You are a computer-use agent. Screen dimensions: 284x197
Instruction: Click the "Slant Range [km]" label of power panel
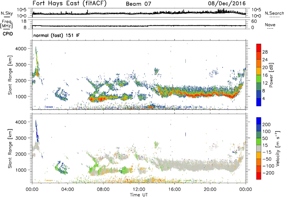pos(10,75)
